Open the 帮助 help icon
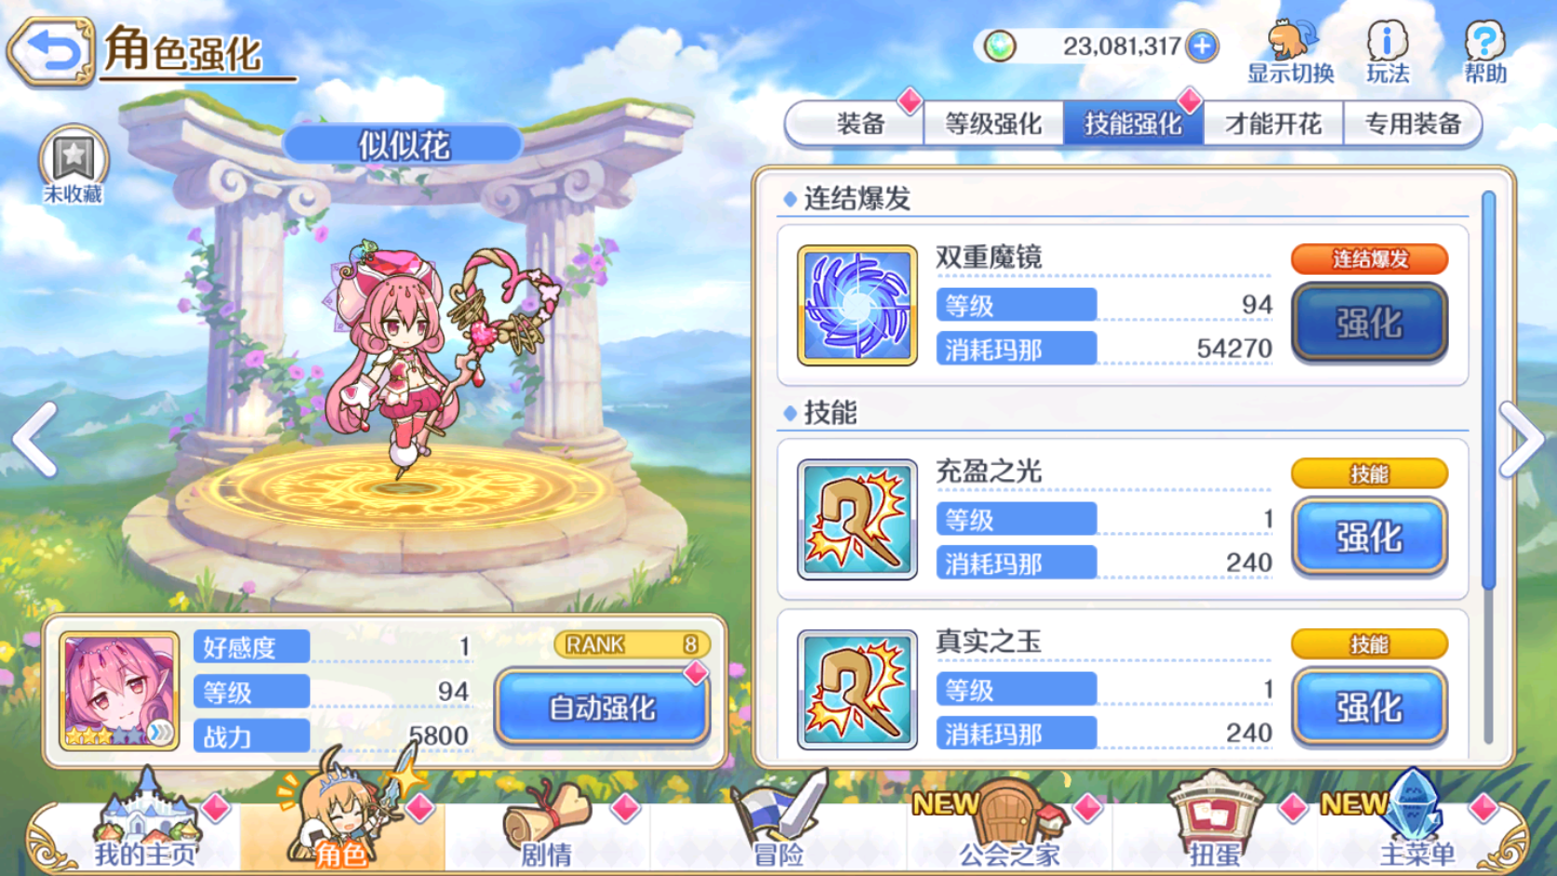 pos(1484,52)
